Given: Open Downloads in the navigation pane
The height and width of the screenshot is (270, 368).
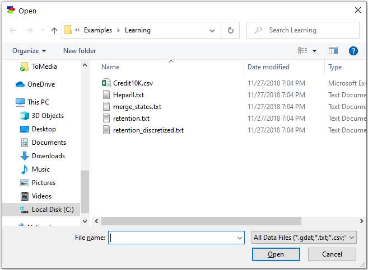Looking at the screenshot, I should coord(48,156).
